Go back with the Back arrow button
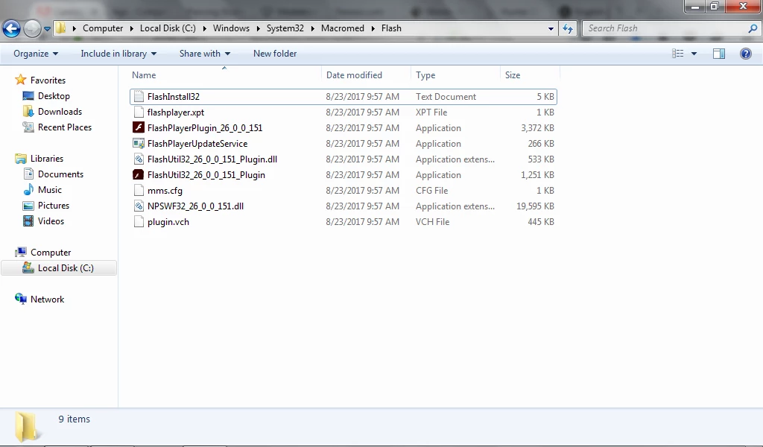This screenshot has width=763, height=447. 12,29
